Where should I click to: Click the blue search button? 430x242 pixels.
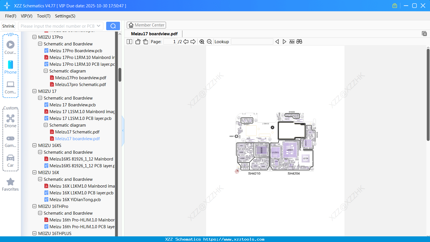tap(113, 26)
